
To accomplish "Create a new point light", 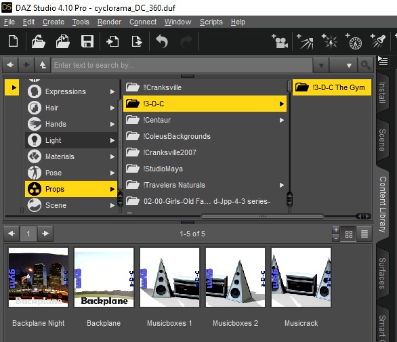I will (329, 41).
